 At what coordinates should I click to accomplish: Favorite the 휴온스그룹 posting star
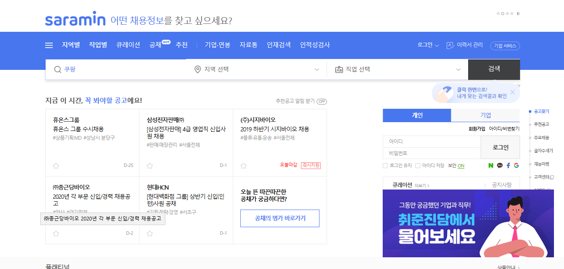tap(56, 165)
